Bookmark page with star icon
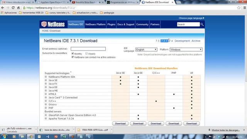Screen dimensions: 247x139 coord(239,8)
